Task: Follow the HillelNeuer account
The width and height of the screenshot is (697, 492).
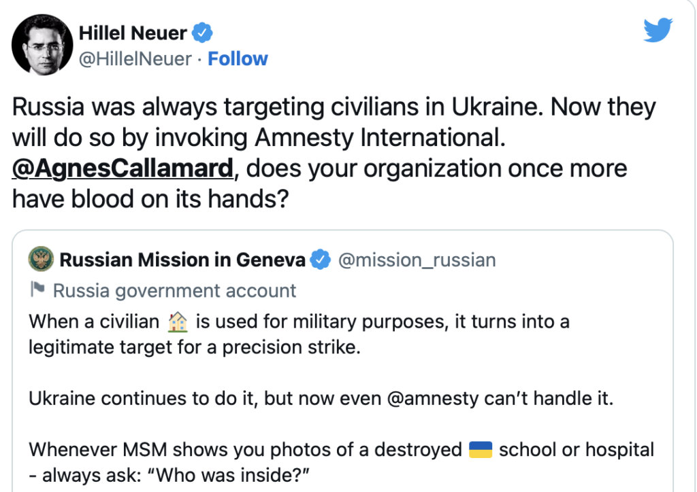Action: (238, 59)
